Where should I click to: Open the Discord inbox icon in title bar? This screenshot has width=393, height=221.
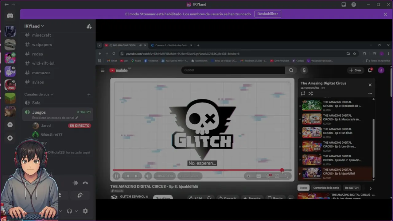point(344,4)
